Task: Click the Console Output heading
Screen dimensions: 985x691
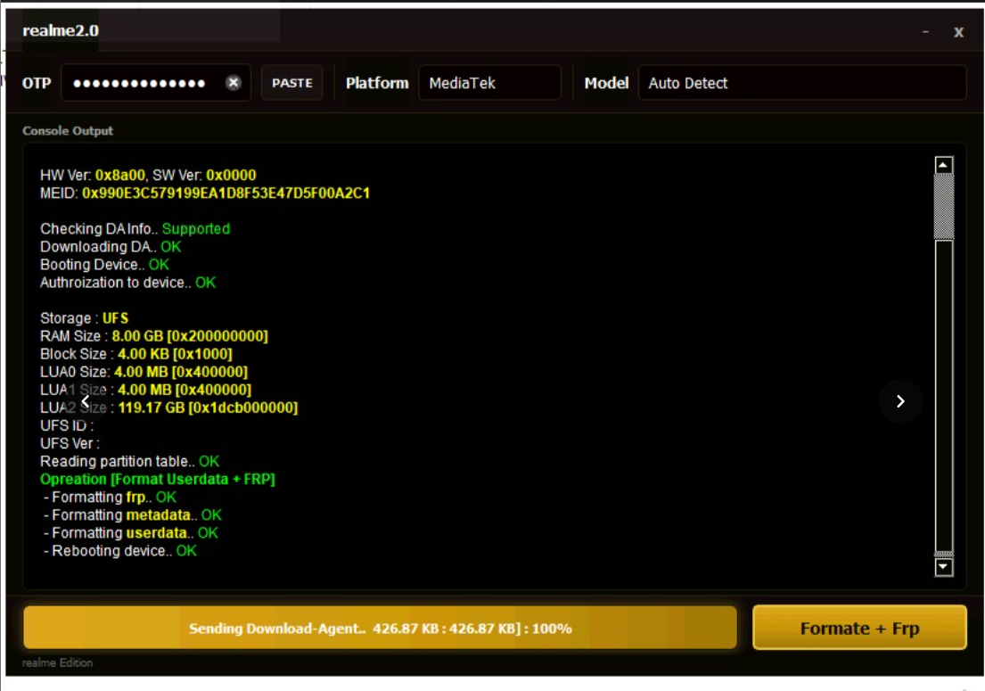Action: coord(68,131)
